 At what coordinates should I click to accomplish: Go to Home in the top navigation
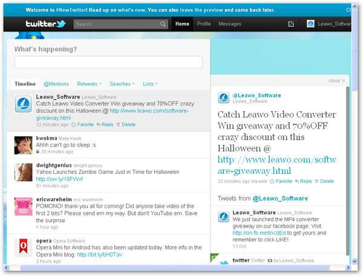(x=182, y=24)
